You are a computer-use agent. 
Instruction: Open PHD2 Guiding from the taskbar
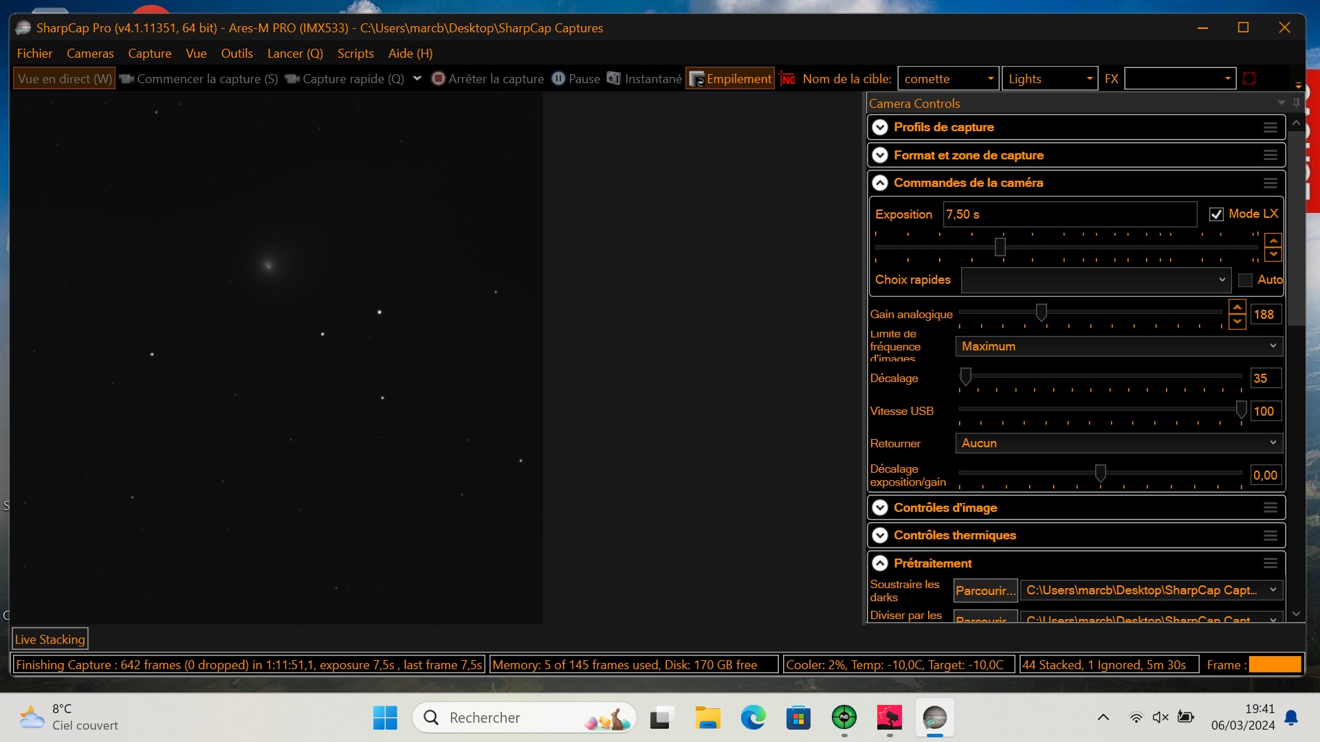point(844,718)
